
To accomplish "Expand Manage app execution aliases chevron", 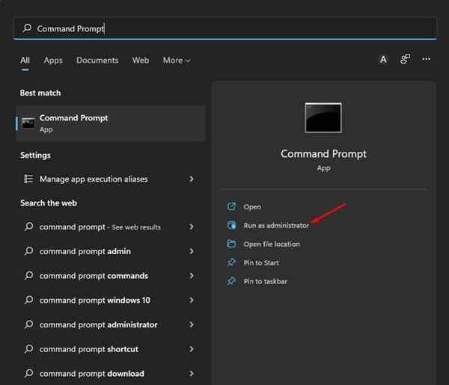I will pyautogui.click(x=192, y=179).
